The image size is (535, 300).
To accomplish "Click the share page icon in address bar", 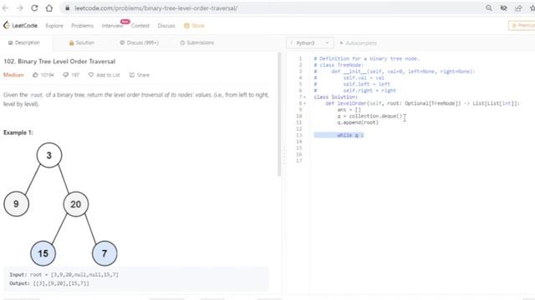I will coord(518,7).
